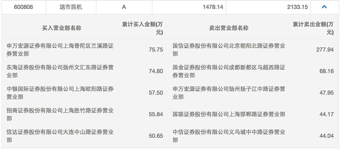This screenshot has width=341, height=149.
Task: Select sell amount 277.94
Action: tap(325, 50)
